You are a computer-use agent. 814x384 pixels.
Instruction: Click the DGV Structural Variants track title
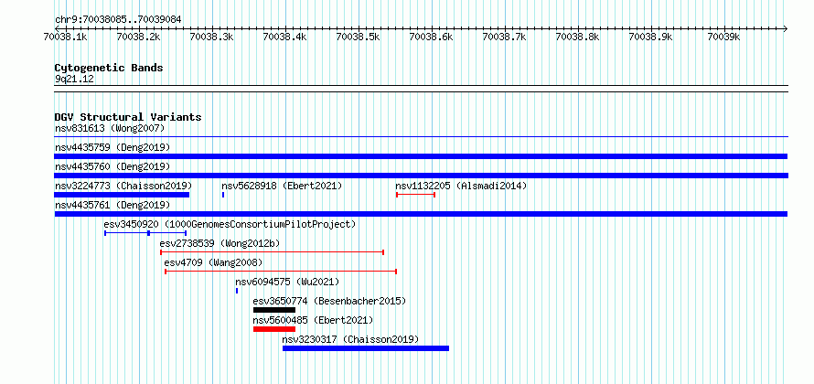[128, 117]
